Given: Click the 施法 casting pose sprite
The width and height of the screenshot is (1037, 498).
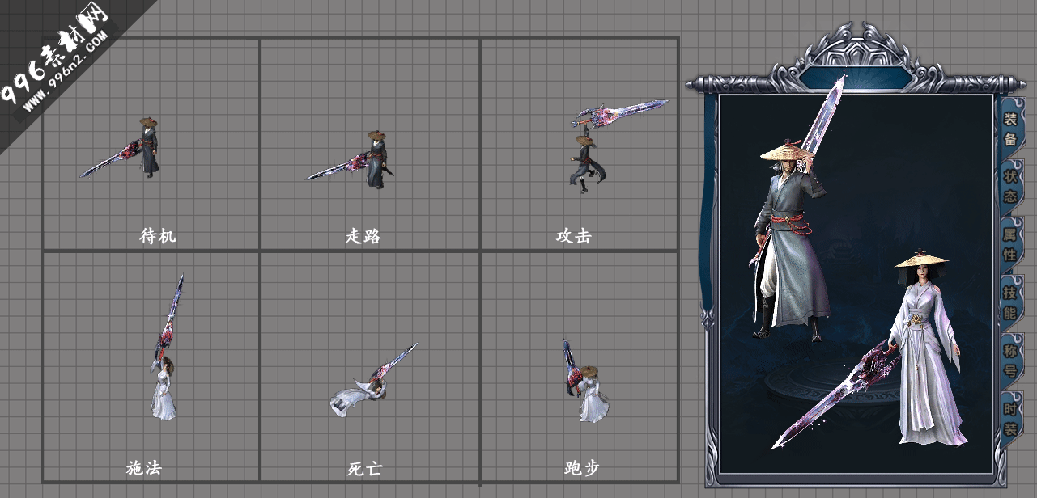Looking at the screenshot, I should (166, 348).
